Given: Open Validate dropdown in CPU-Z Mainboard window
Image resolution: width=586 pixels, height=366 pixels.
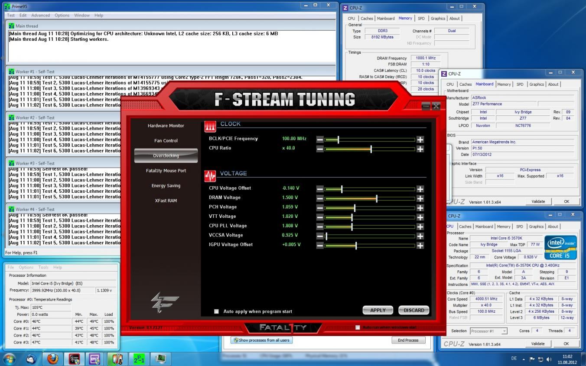Looking at the screenshot, I should (538, 201).
